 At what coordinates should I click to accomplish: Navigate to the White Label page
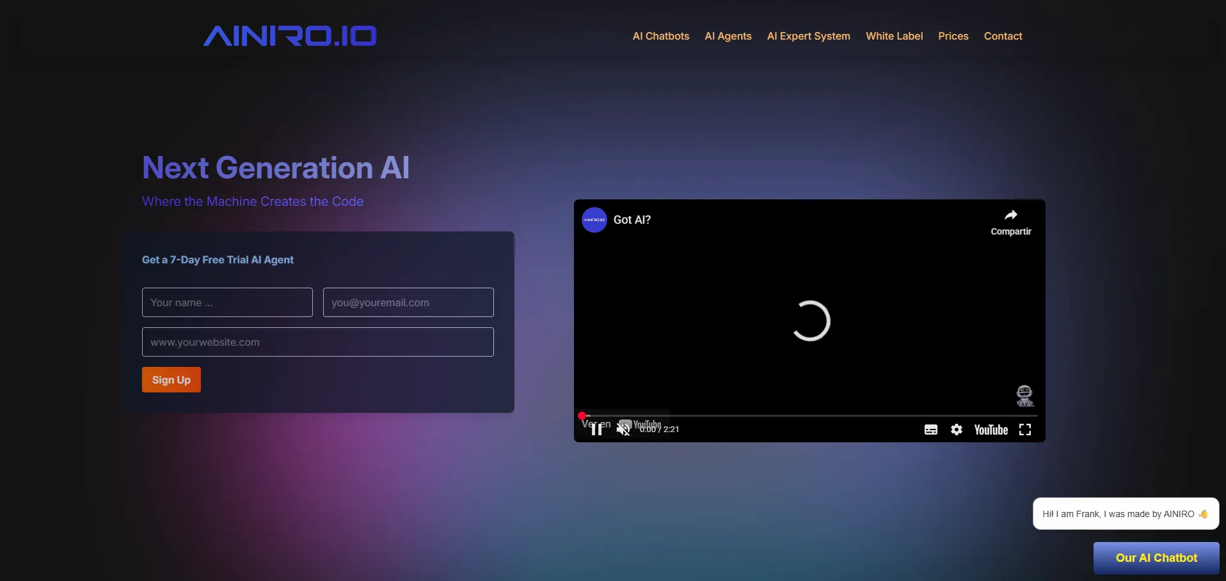[894, 36]
